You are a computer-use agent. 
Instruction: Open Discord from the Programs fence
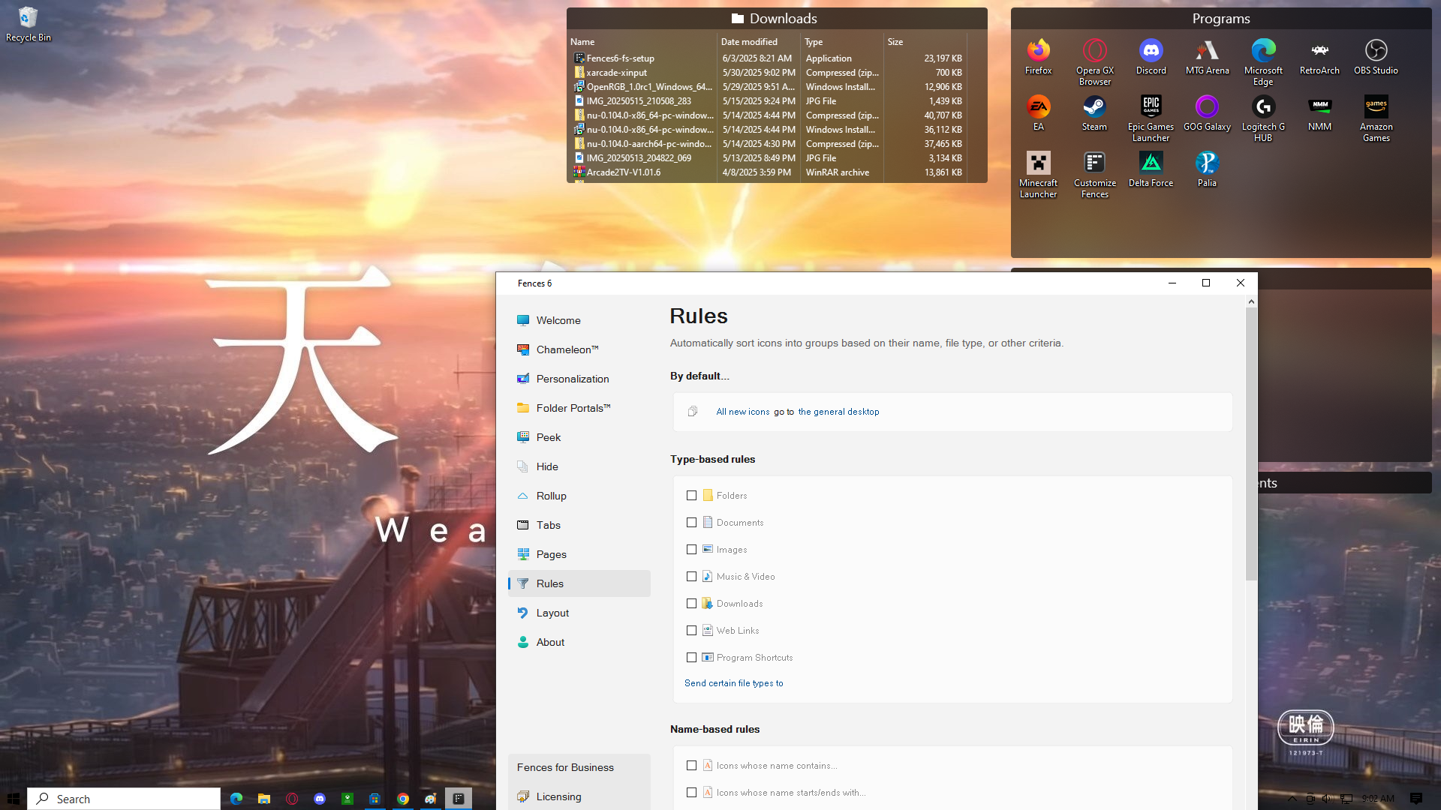point(1151,57)
